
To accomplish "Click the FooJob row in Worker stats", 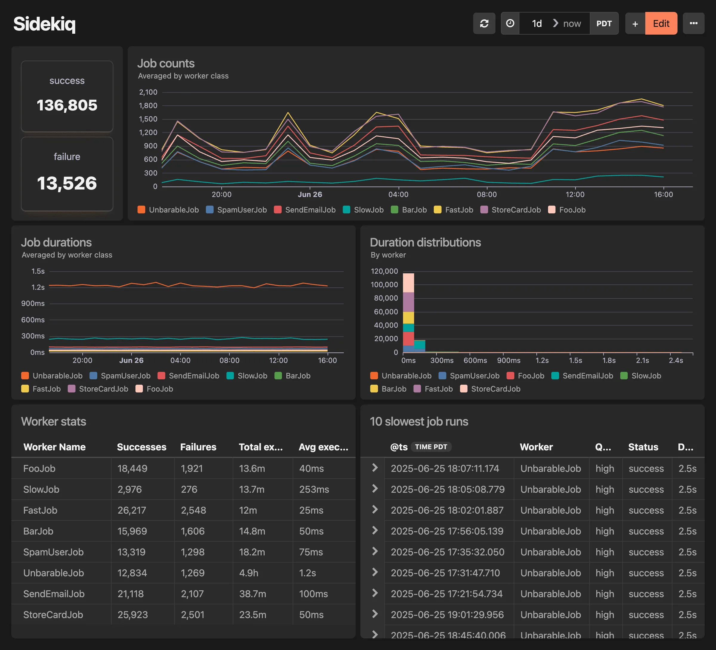I will click(40, 468).
